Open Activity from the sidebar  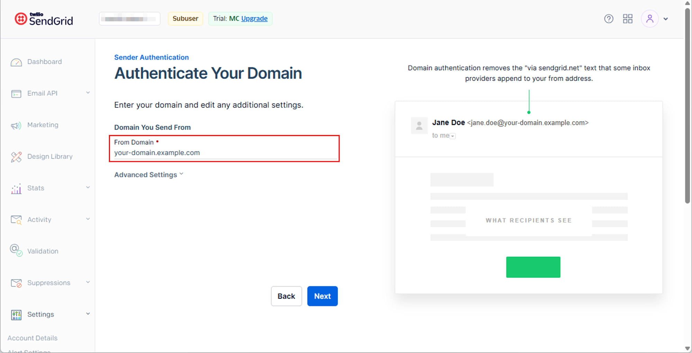[x=16, y=219]
